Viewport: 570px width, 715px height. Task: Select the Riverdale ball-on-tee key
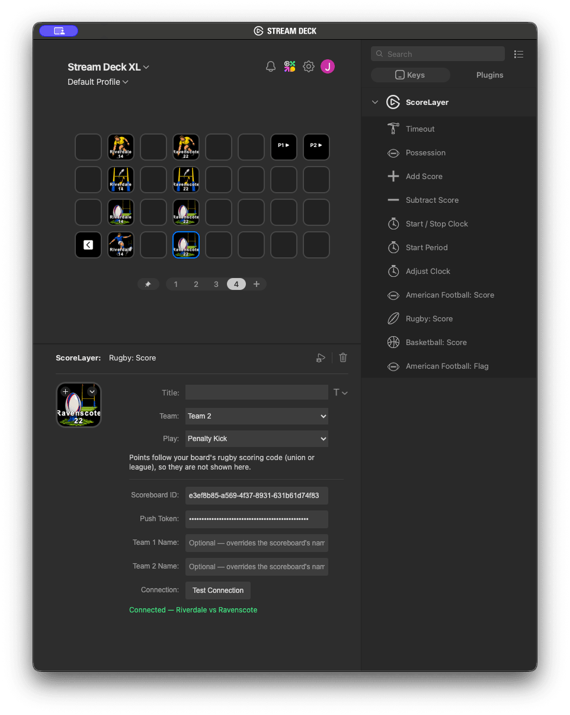coord(121,212)
